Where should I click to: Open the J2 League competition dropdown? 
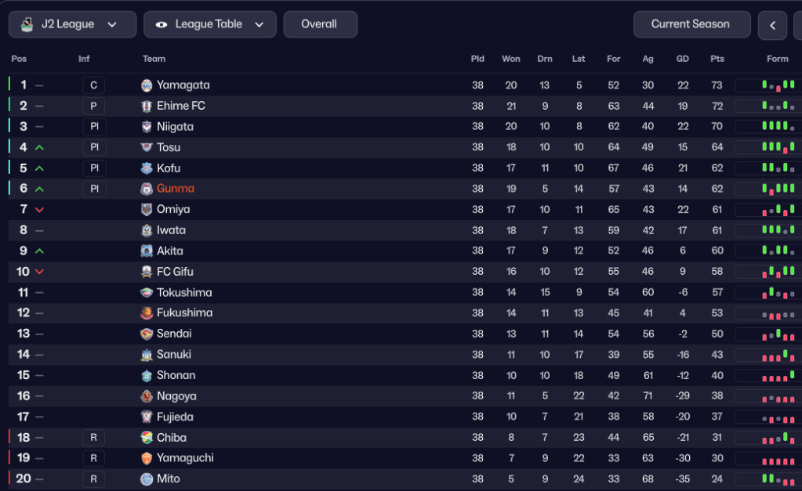pyautogui.click(x=72, y=24)
